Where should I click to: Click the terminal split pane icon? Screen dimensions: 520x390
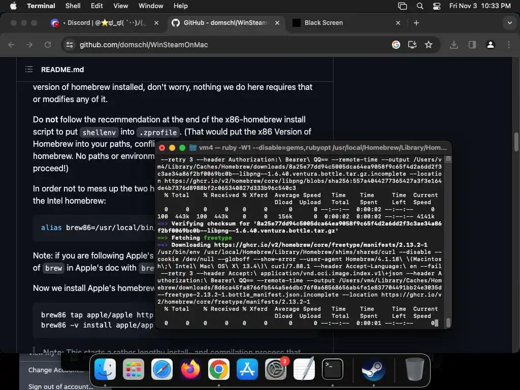[448, 159]
